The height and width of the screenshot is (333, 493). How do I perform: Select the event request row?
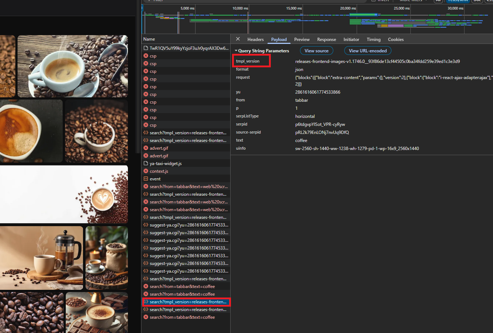coord(186,179)
